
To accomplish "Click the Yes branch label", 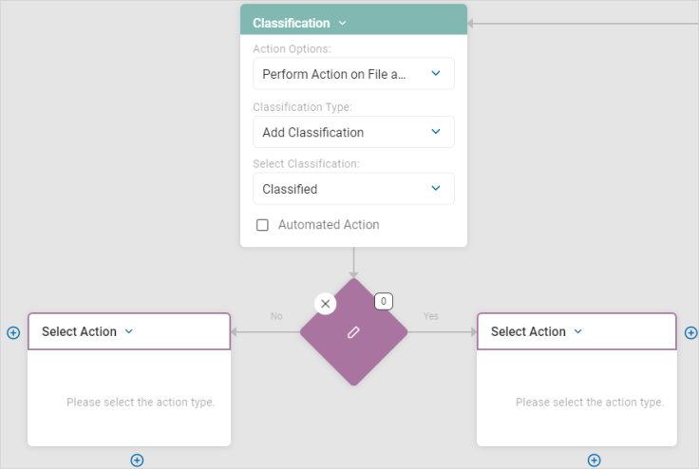I will (x=431, y=316).
